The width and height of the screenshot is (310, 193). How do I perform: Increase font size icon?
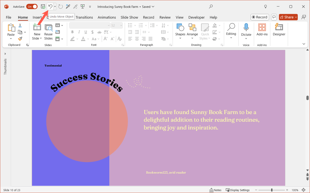[x=105, y=39]
